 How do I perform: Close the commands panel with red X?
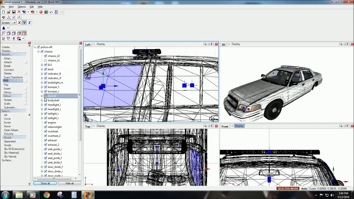(x=29, y=43)
